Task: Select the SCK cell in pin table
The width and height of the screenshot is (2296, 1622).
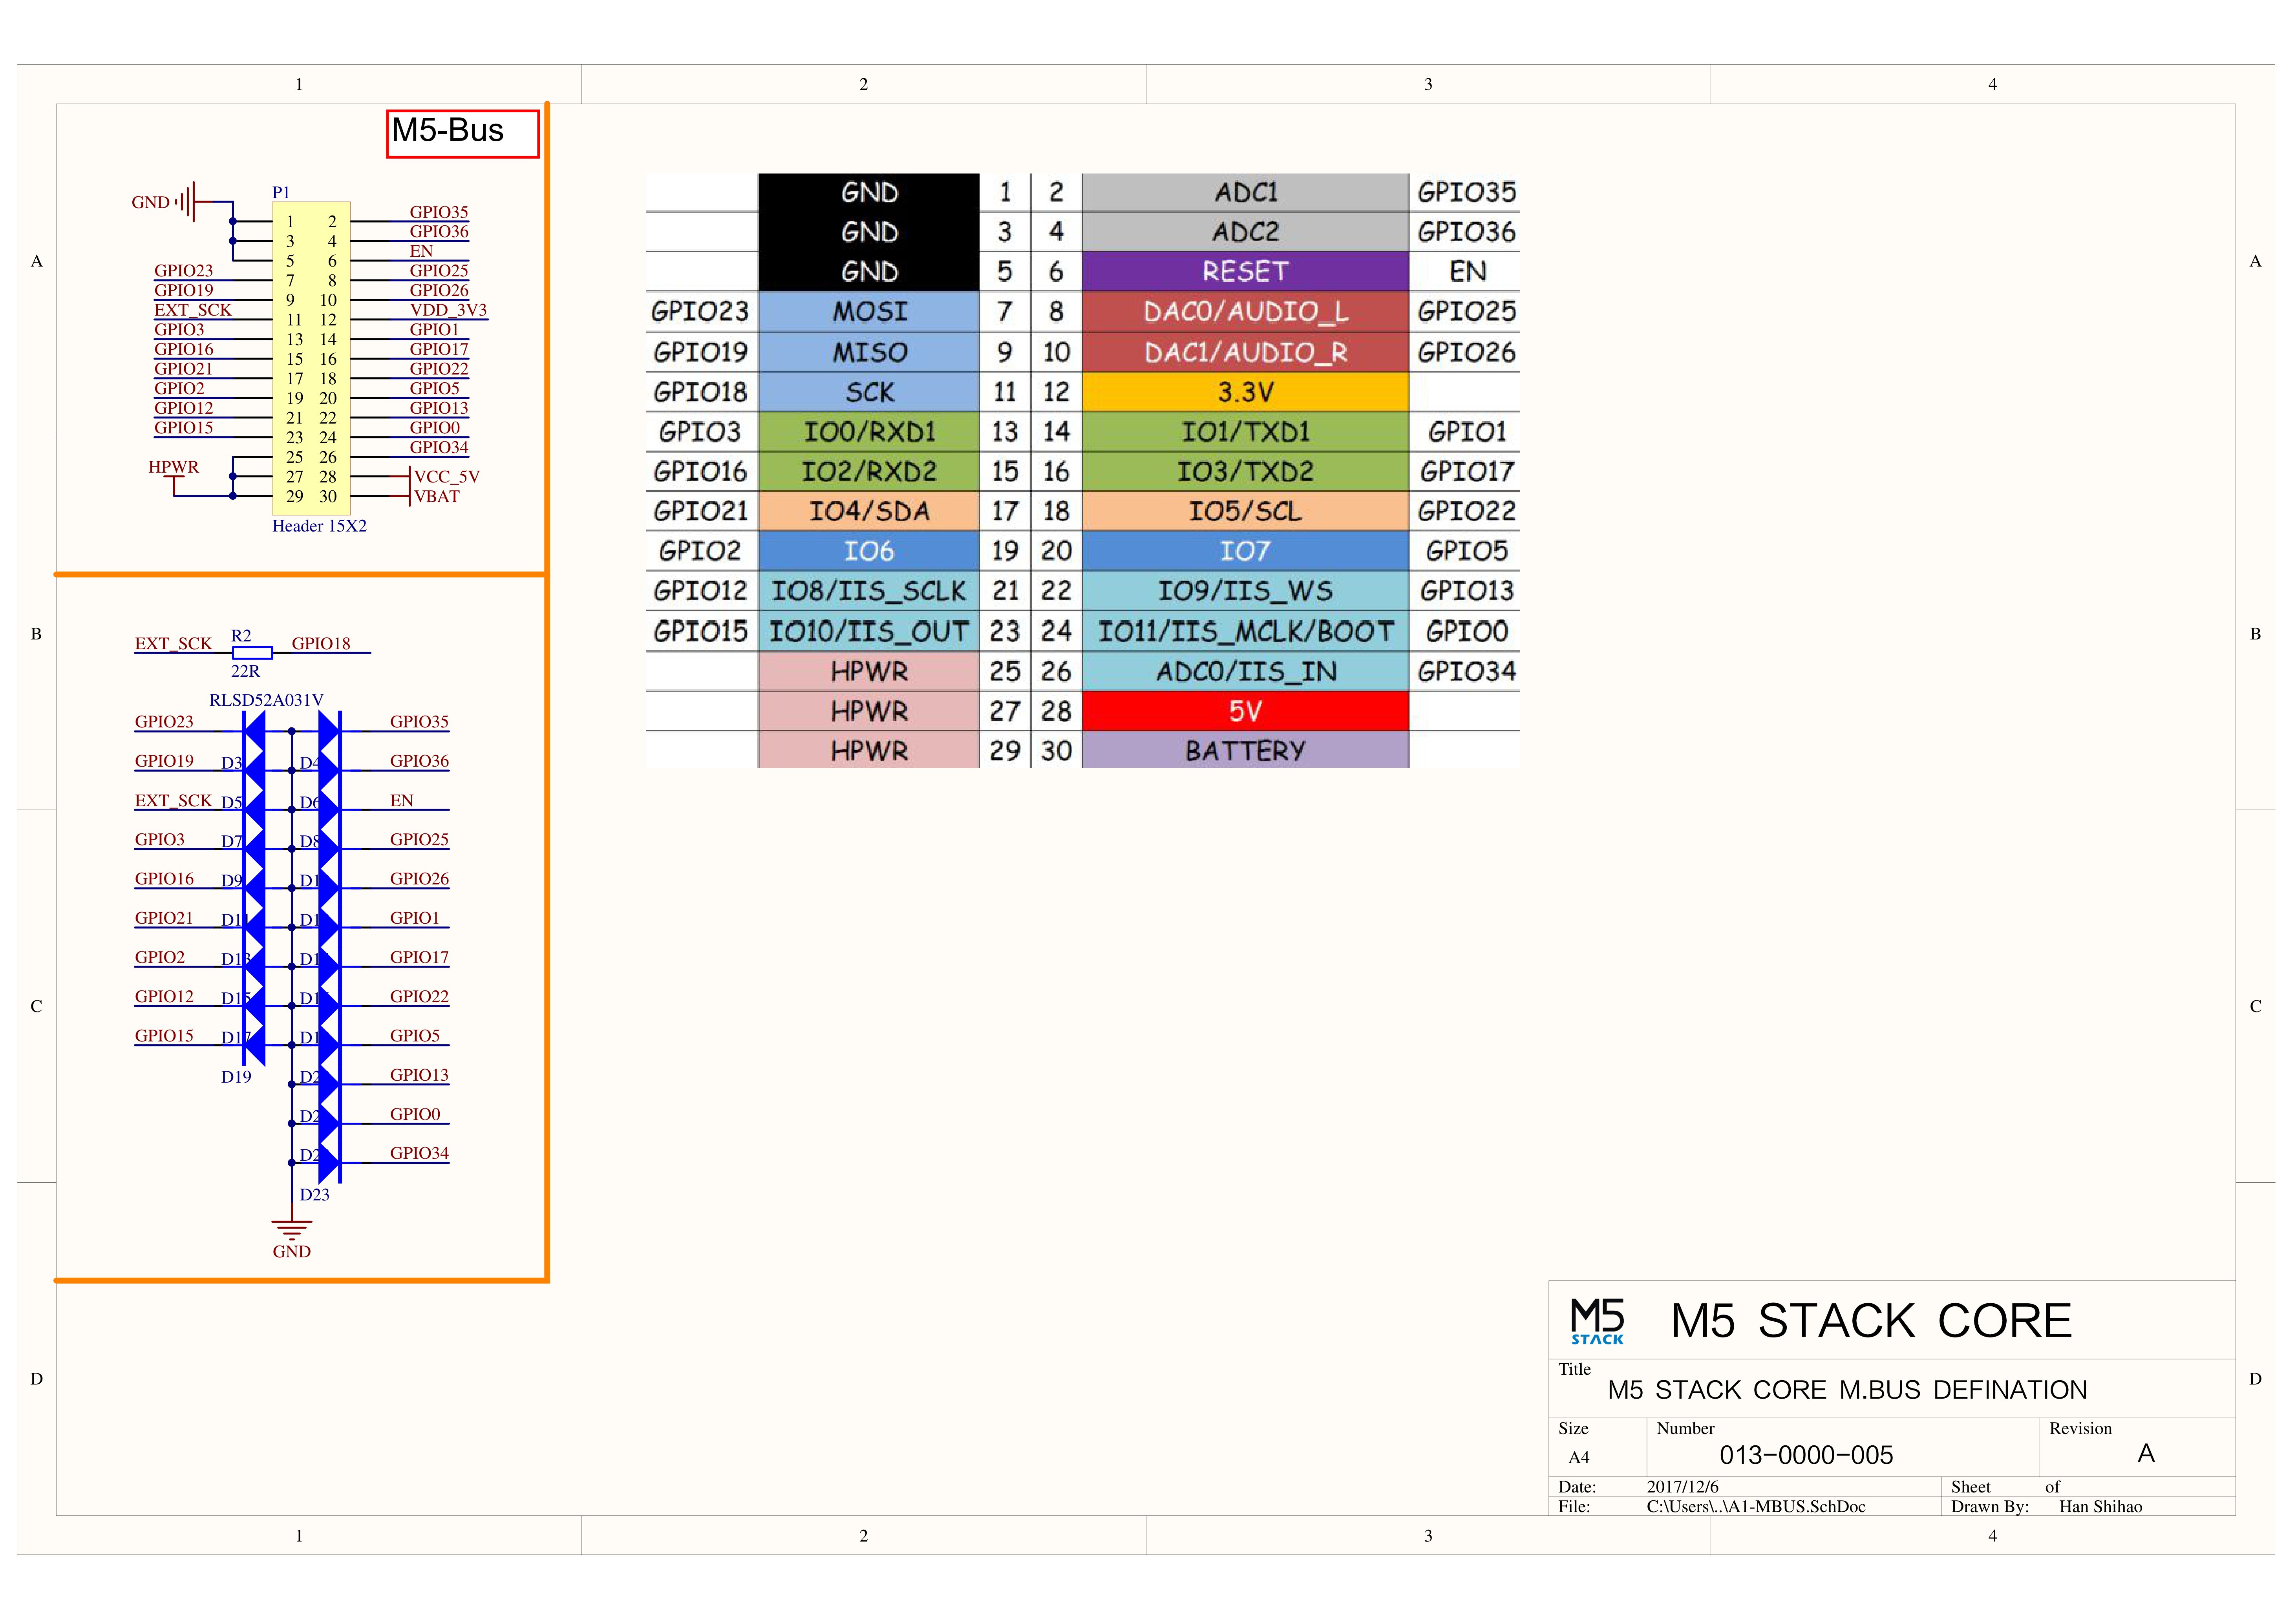Action: (869, 392)
